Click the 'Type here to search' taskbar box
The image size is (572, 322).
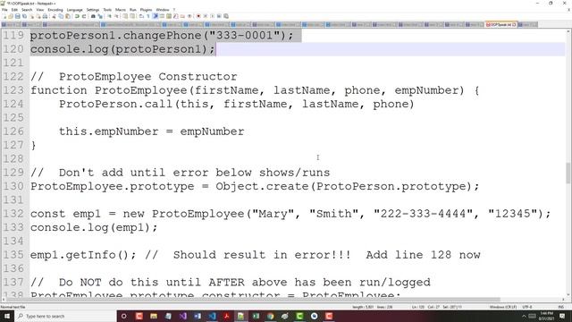[x=65, y=316]
